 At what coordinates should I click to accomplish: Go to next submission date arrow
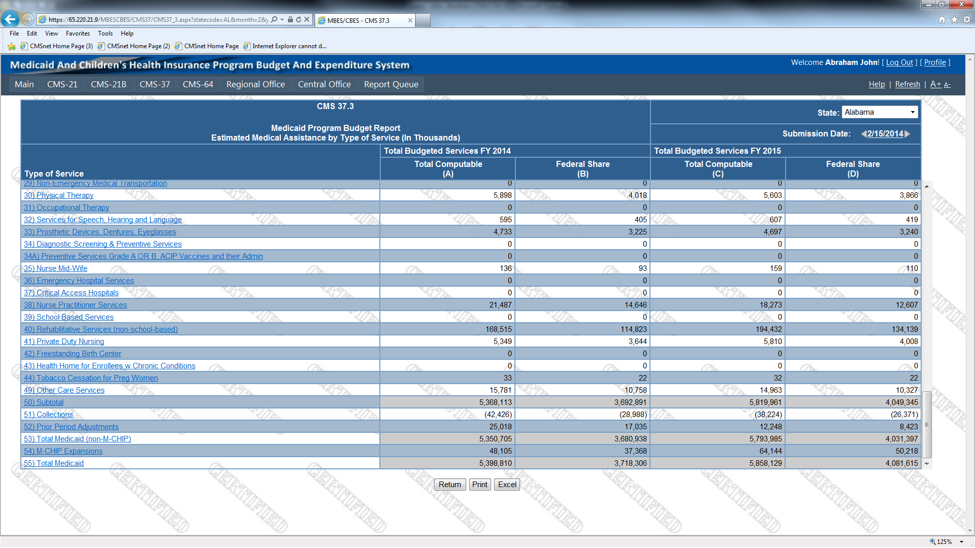point(907,134)
